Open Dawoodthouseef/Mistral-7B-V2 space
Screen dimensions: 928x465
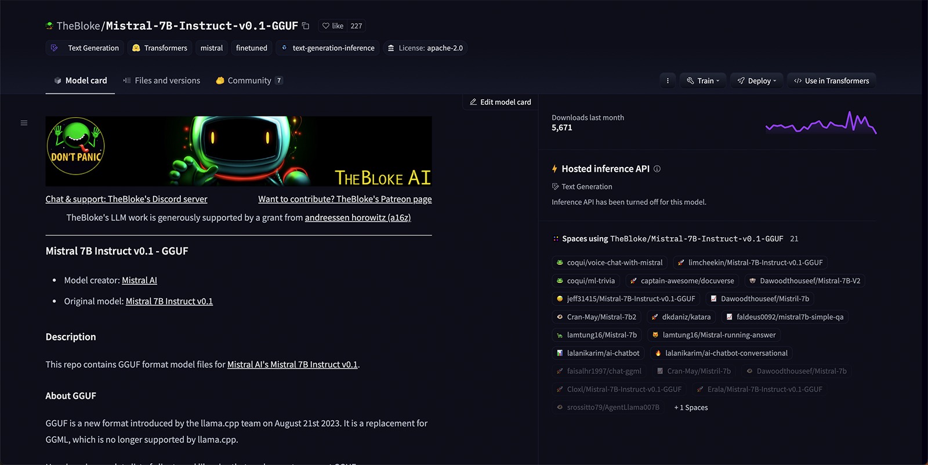[805, 281]
